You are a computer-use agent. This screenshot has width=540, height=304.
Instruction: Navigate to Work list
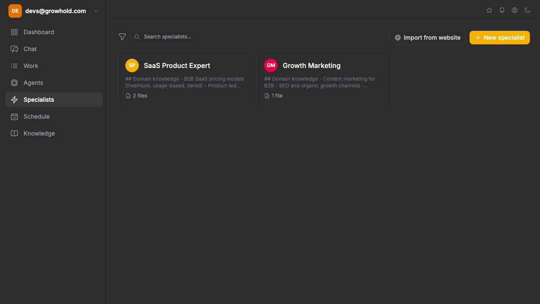pyautogui.click(x=31, y=66)
